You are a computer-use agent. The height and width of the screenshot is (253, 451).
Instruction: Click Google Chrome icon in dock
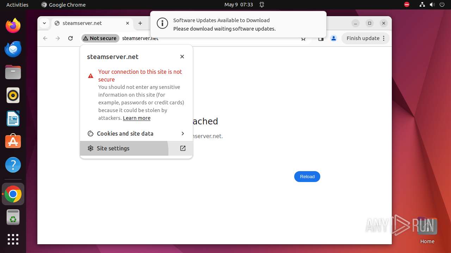point(13,194)
